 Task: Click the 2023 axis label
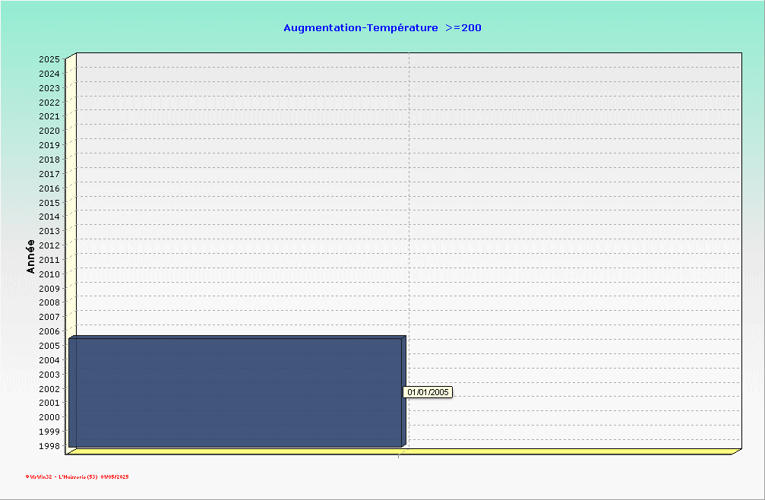coord(49,88)
